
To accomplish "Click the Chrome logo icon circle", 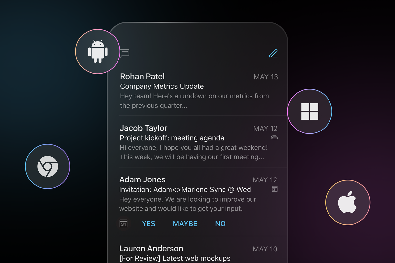I will (48, 166).
